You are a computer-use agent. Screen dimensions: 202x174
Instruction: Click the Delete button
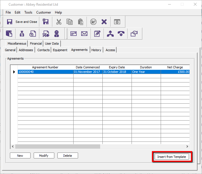68,156
